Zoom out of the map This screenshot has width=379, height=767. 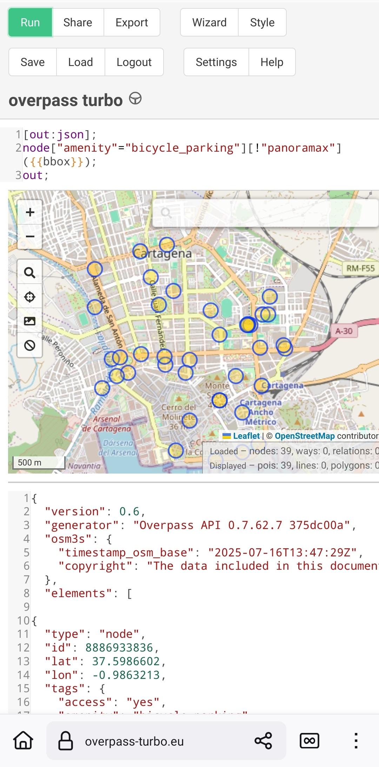pos(30,237)
